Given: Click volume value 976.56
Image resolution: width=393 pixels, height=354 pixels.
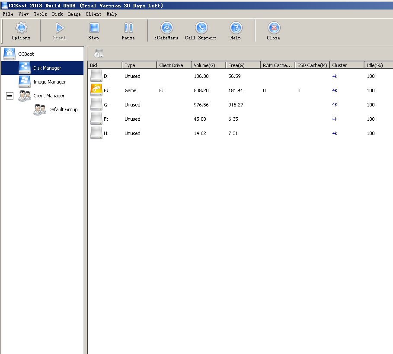Looking at the screenshot, I should tap(201, 105).
